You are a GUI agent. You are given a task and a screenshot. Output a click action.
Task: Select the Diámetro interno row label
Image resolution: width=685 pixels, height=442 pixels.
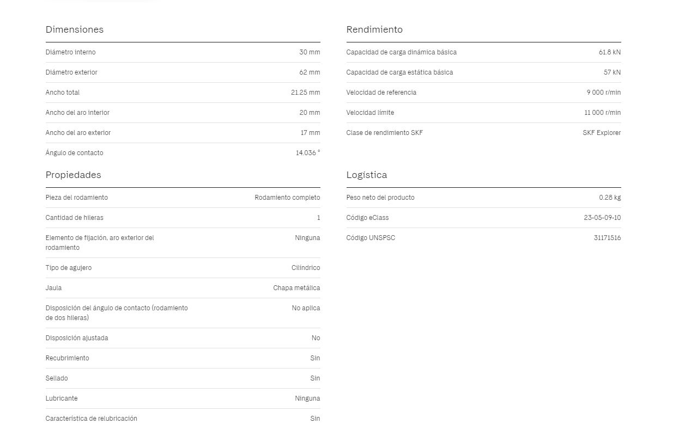(x=71, y=52)
